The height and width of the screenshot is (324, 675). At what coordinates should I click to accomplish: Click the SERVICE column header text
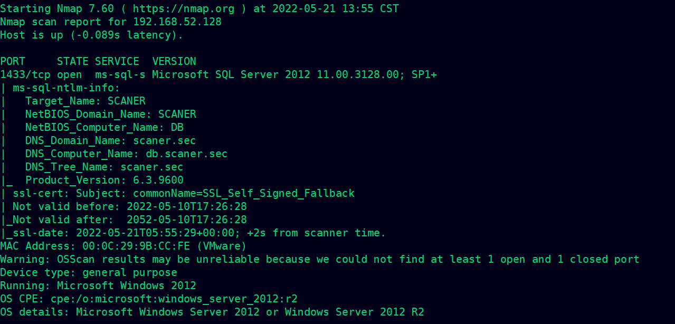[x=117, y=61]
